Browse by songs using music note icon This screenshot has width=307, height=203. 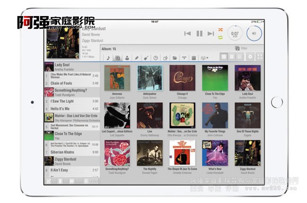point(108,58)
